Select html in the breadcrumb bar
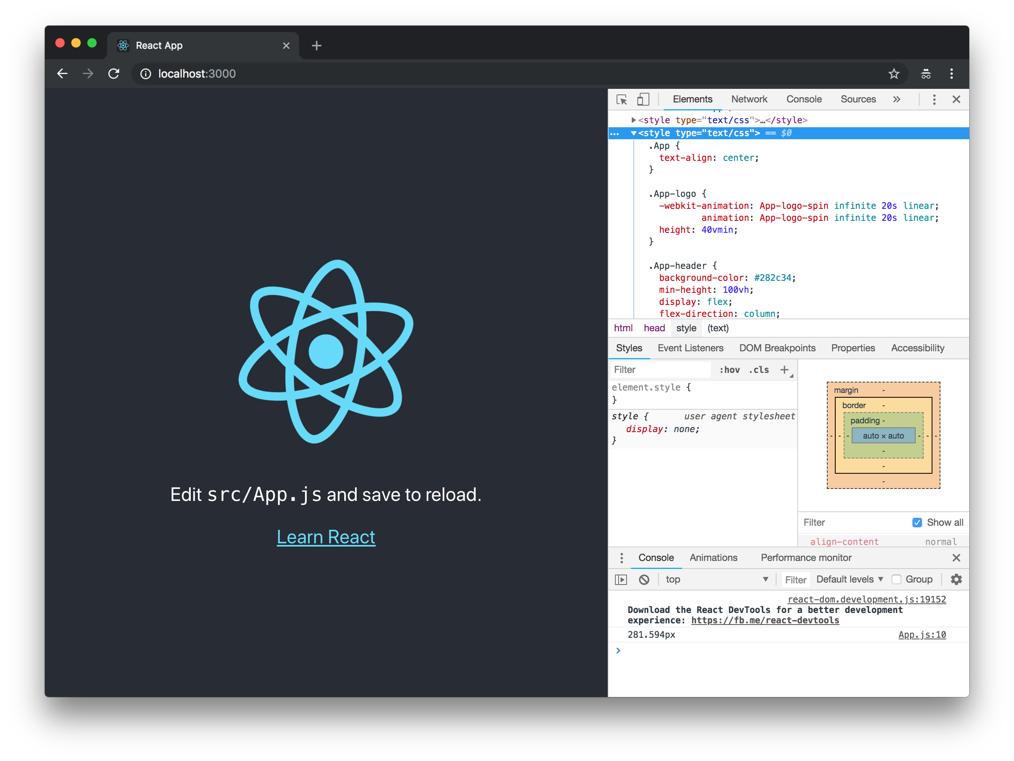 623,328
